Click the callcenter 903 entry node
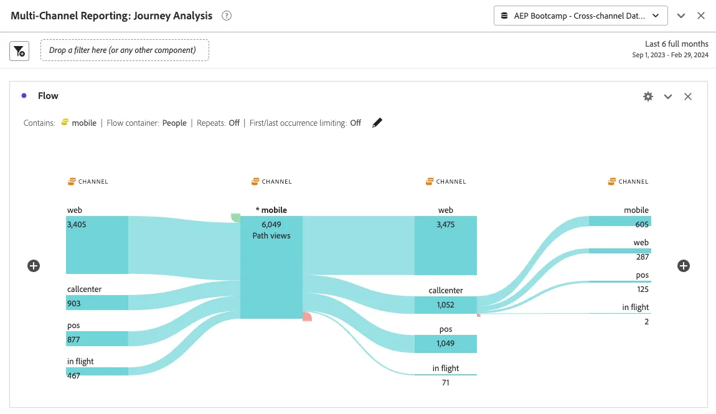Image resolution: width=716 pixels, height=414 pixels. (97, 303)
